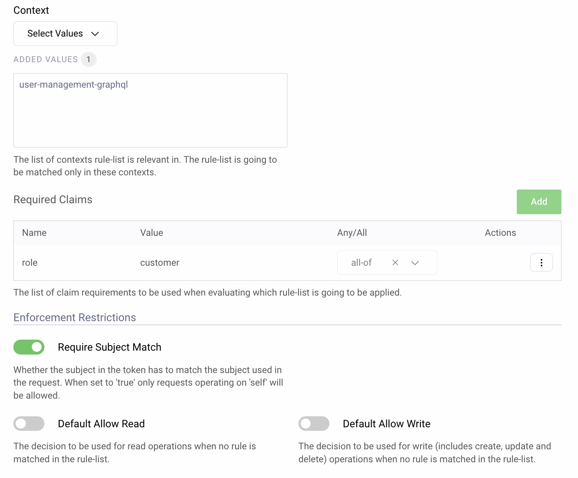Viewport: 578px width, 478px height.
Task: Expand the all-of dropdown chevron
Action: click(x=415, y=263)
